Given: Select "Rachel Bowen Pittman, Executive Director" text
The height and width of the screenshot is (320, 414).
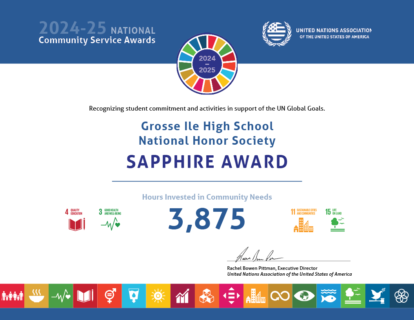Looking at the screenshot, I should (272, 268).
